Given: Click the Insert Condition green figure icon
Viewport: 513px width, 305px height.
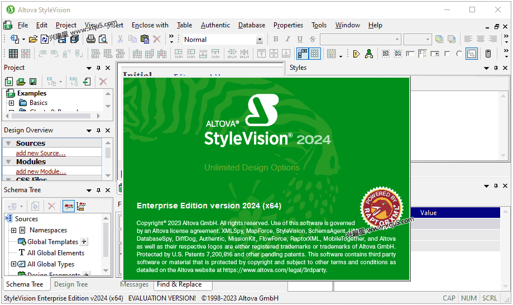Looking at the screenshot, I should [369, 54].
